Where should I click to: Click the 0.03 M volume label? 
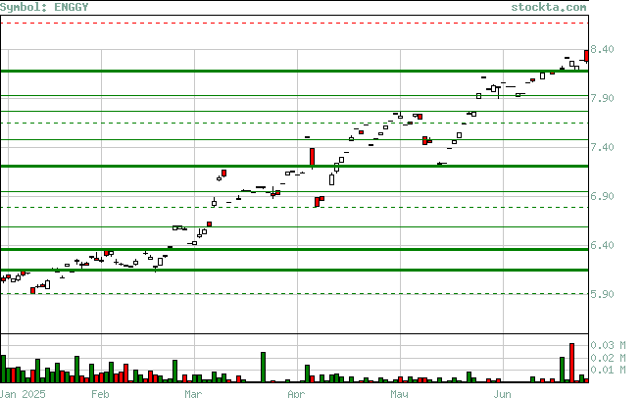608,345
